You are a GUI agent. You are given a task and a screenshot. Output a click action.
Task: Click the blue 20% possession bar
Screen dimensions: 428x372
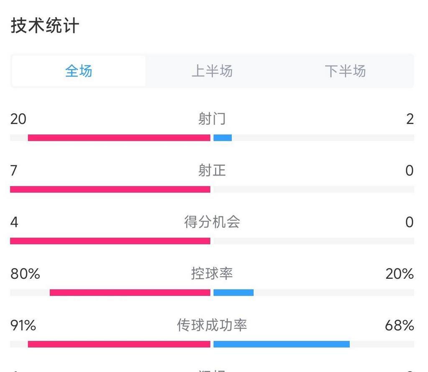click(x=233, y=293)
